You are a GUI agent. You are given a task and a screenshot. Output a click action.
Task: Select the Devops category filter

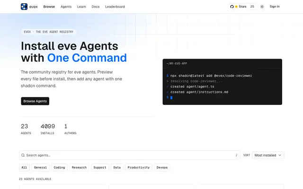(162, 167)
